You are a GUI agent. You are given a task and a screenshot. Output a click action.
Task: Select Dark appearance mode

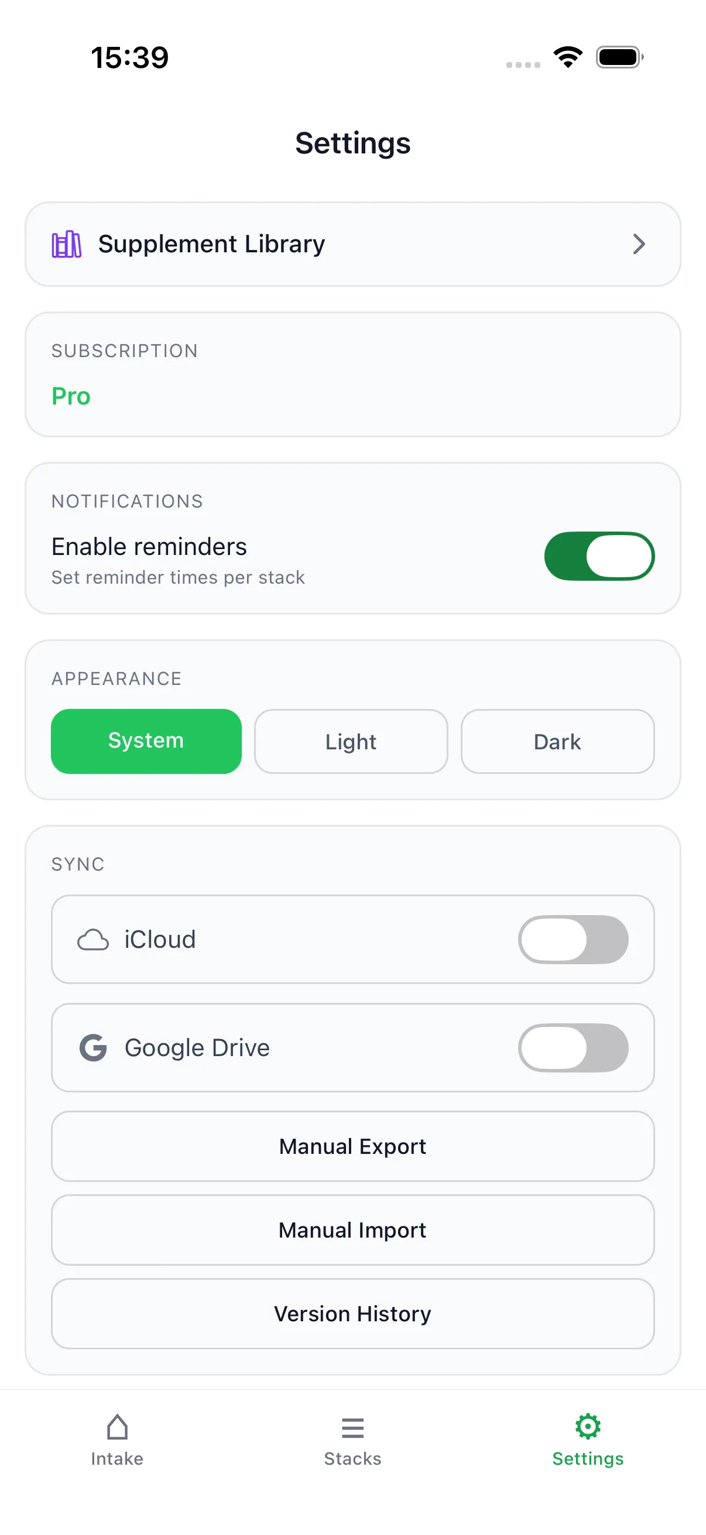(x=557, y=741)
